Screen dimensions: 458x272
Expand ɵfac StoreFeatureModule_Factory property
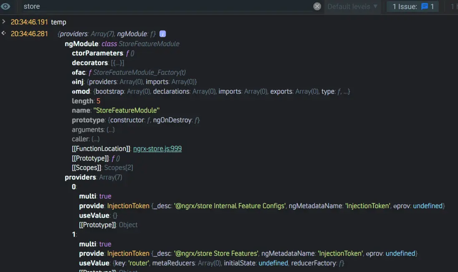[129, 72]
